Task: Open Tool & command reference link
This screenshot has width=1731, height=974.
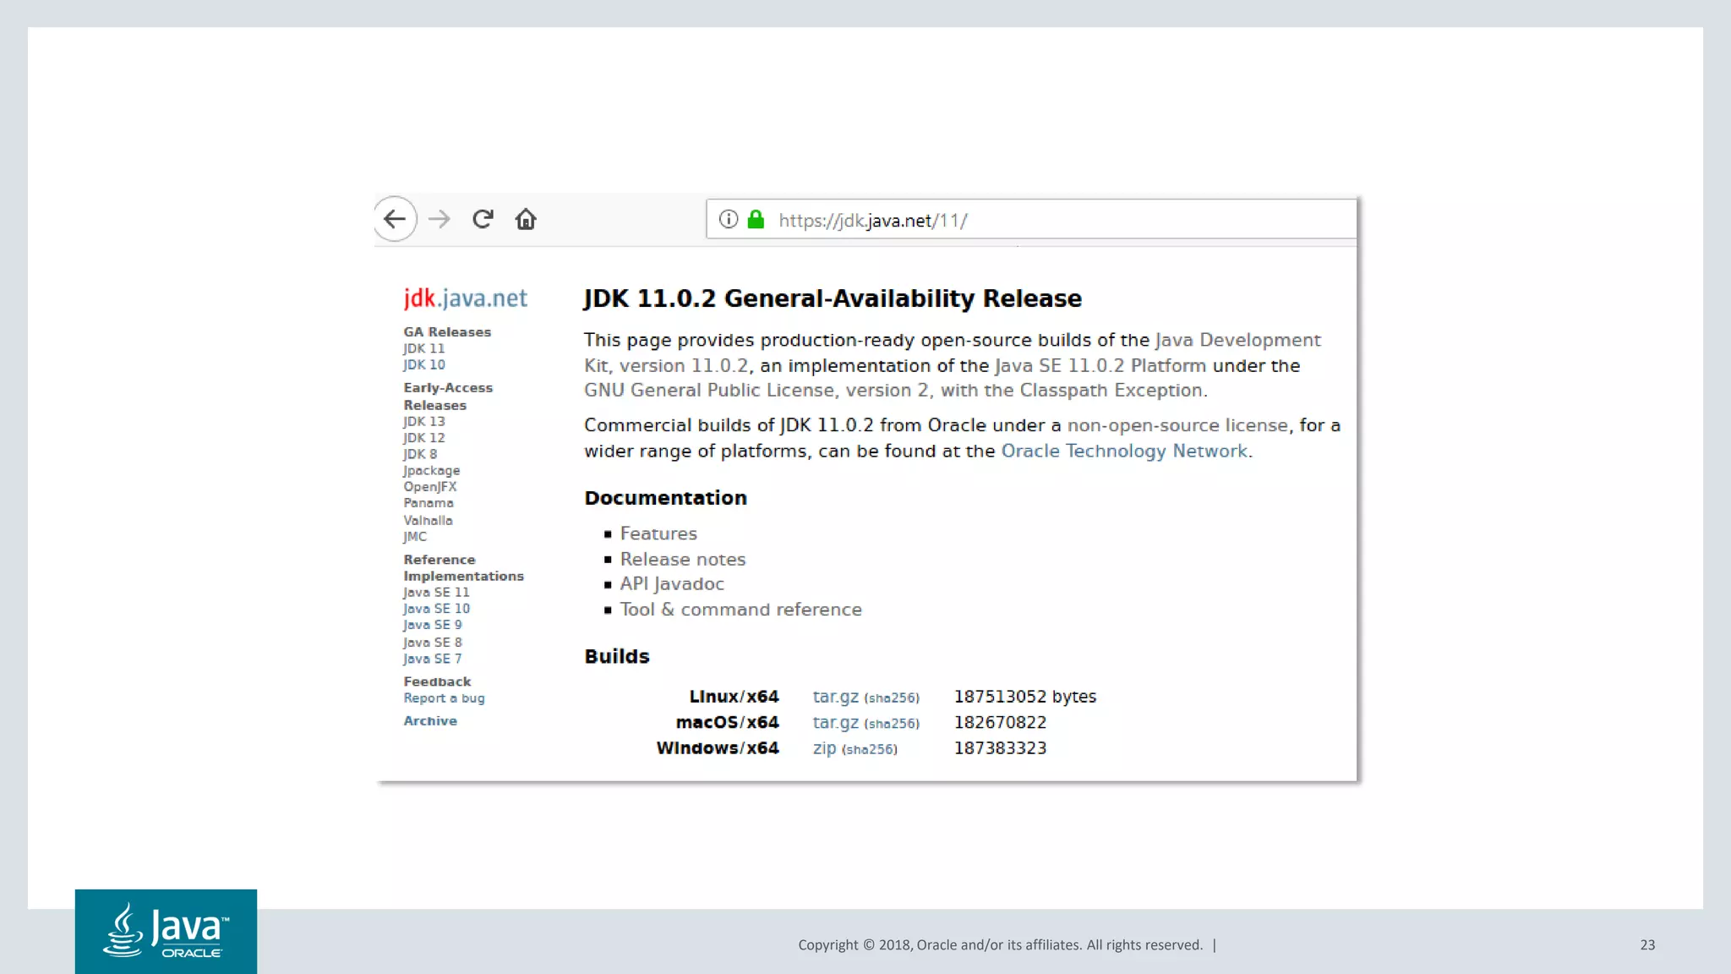Action: (741, 610)
